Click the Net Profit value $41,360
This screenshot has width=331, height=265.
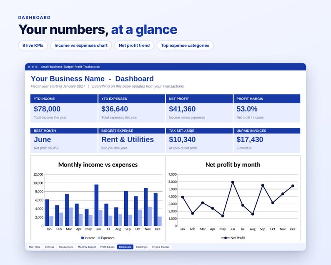182,109
